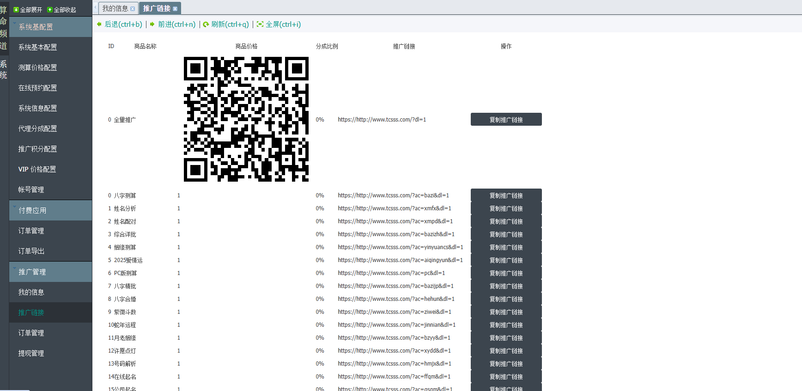802x391 pixels.
Task: Collapse the 付费应用 sidebar section
Action: (x=15, y=207)
